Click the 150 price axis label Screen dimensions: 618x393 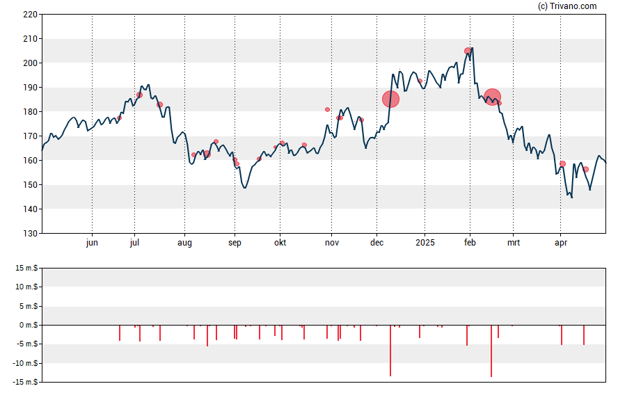pyautogui.click(x=31, y=185)
